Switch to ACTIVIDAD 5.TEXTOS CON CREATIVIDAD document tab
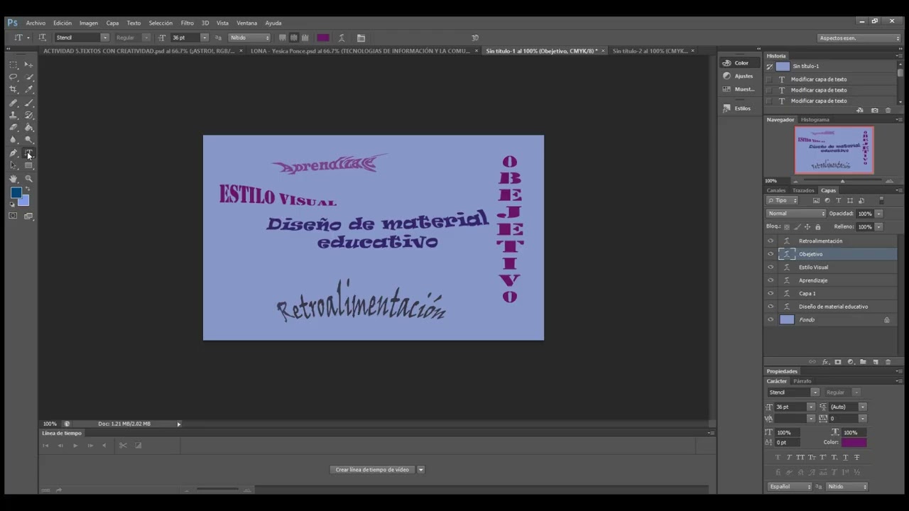909x511 pixels. click(138, 51)
